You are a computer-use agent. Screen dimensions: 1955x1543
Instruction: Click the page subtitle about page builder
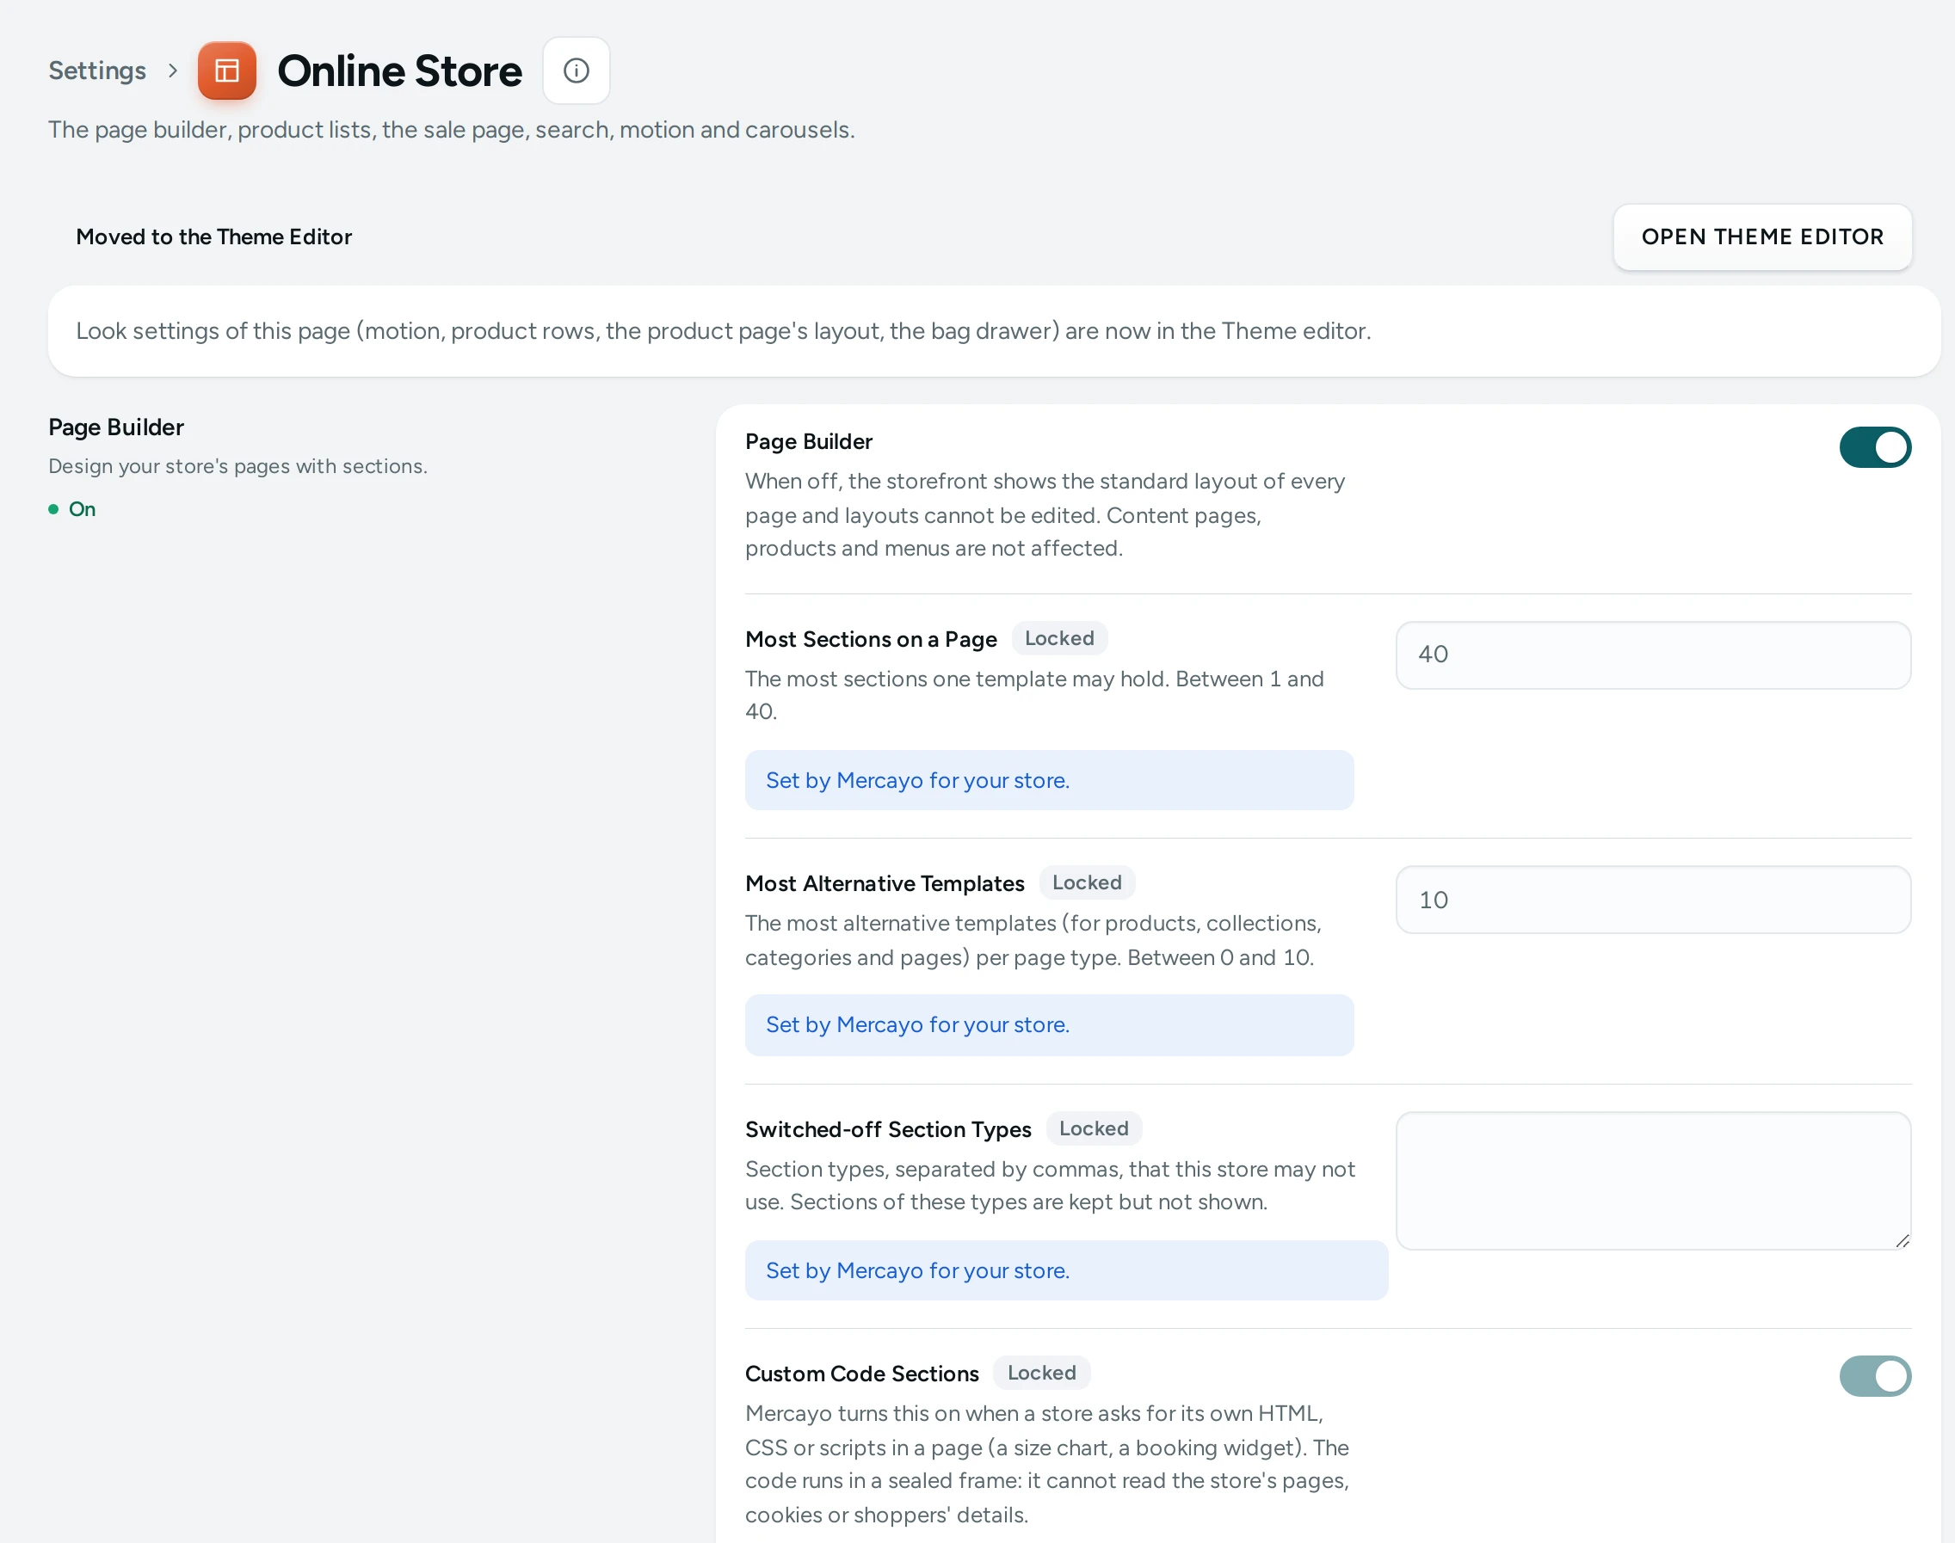coord(451,130)
